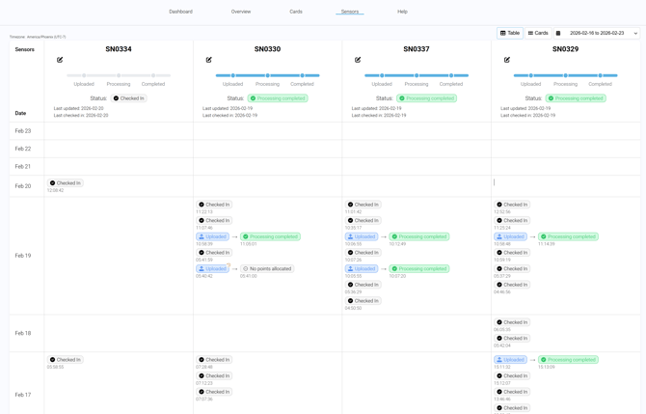The height and width of the screenshot is (414, 646).
Task: Click the SN0329 progress bar
Action: pyautogui.click(x=565, y=75)
